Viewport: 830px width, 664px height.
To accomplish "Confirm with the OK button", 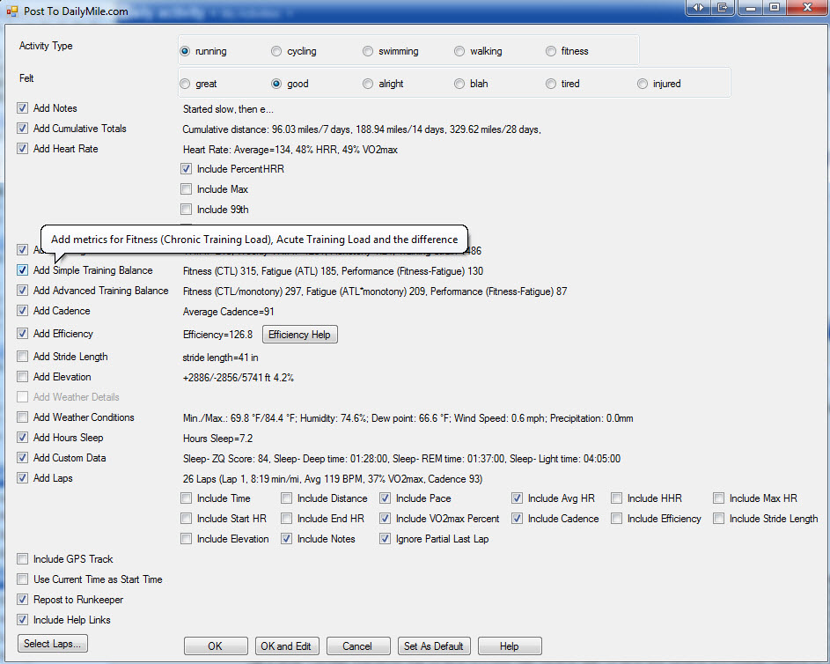I will tap(216, 646).
